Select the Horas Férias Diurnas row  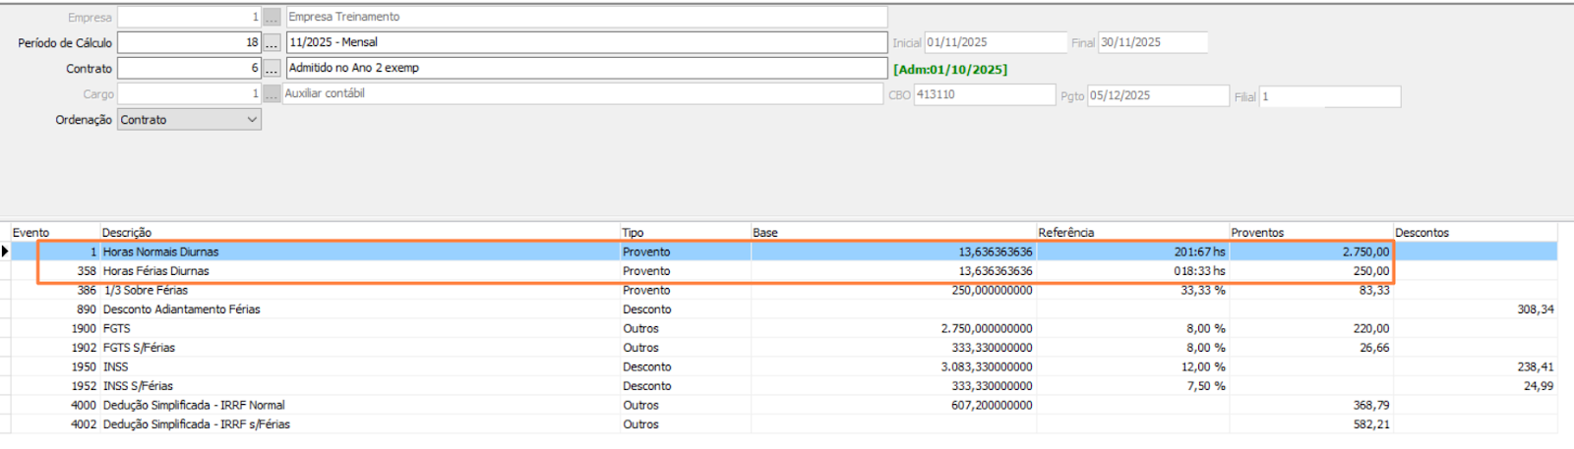(x=156, y=271)
